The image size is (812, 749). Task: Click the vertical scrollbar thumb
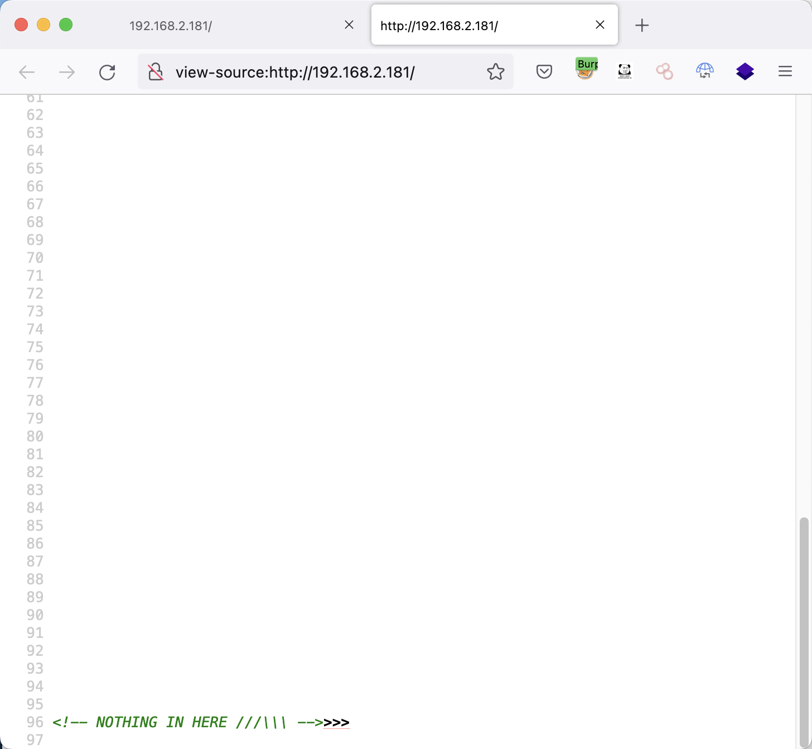804,631
